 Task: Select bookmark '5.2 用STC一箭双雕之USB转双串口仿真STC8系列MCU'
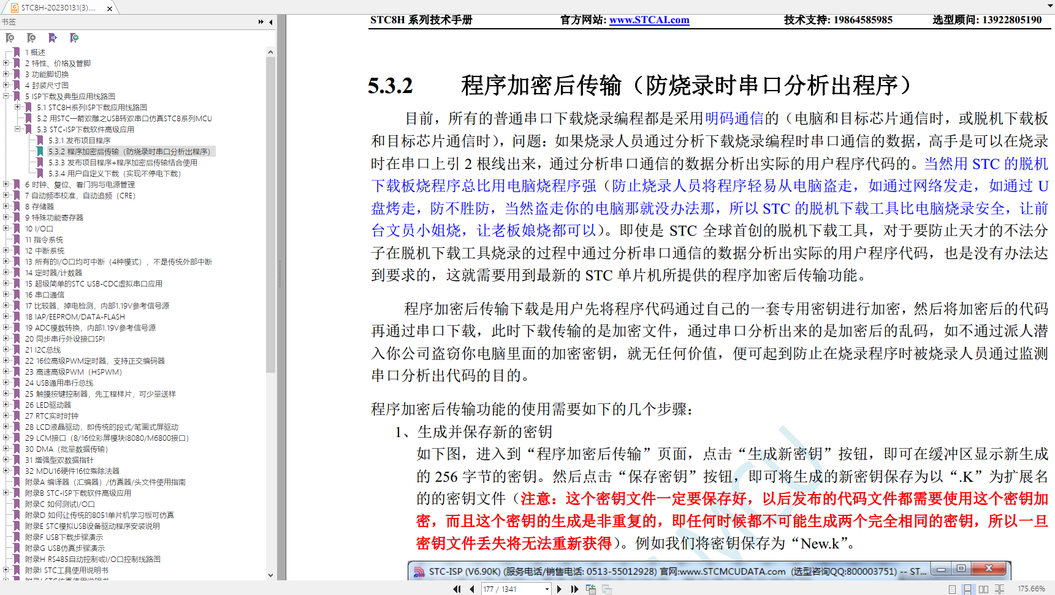click(x=124, y=118)
